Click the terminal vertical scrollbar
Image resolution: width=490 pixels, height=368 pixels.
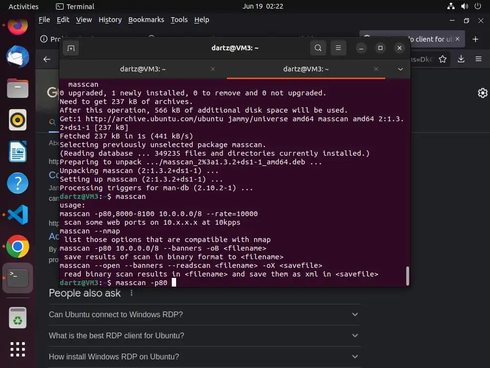407,276
